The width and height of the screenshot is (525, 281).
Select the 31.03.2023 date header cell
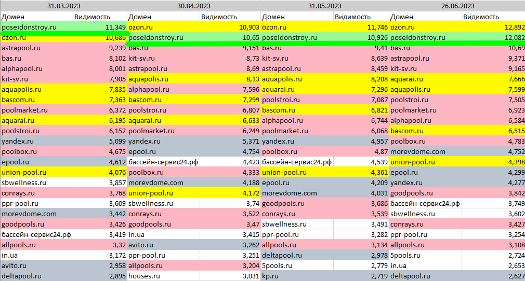[63, 6]
